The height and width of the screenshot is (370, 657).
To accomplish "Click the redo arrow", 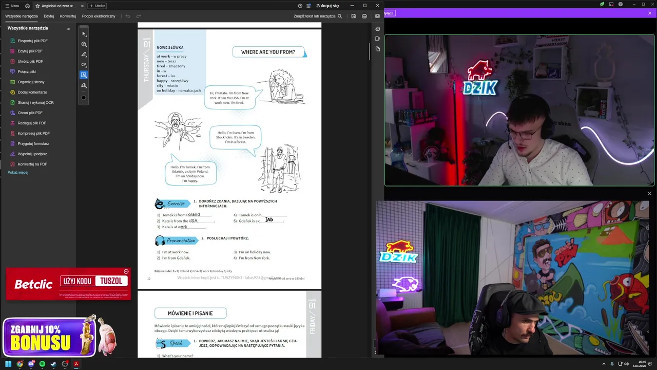I will point(139,16).
